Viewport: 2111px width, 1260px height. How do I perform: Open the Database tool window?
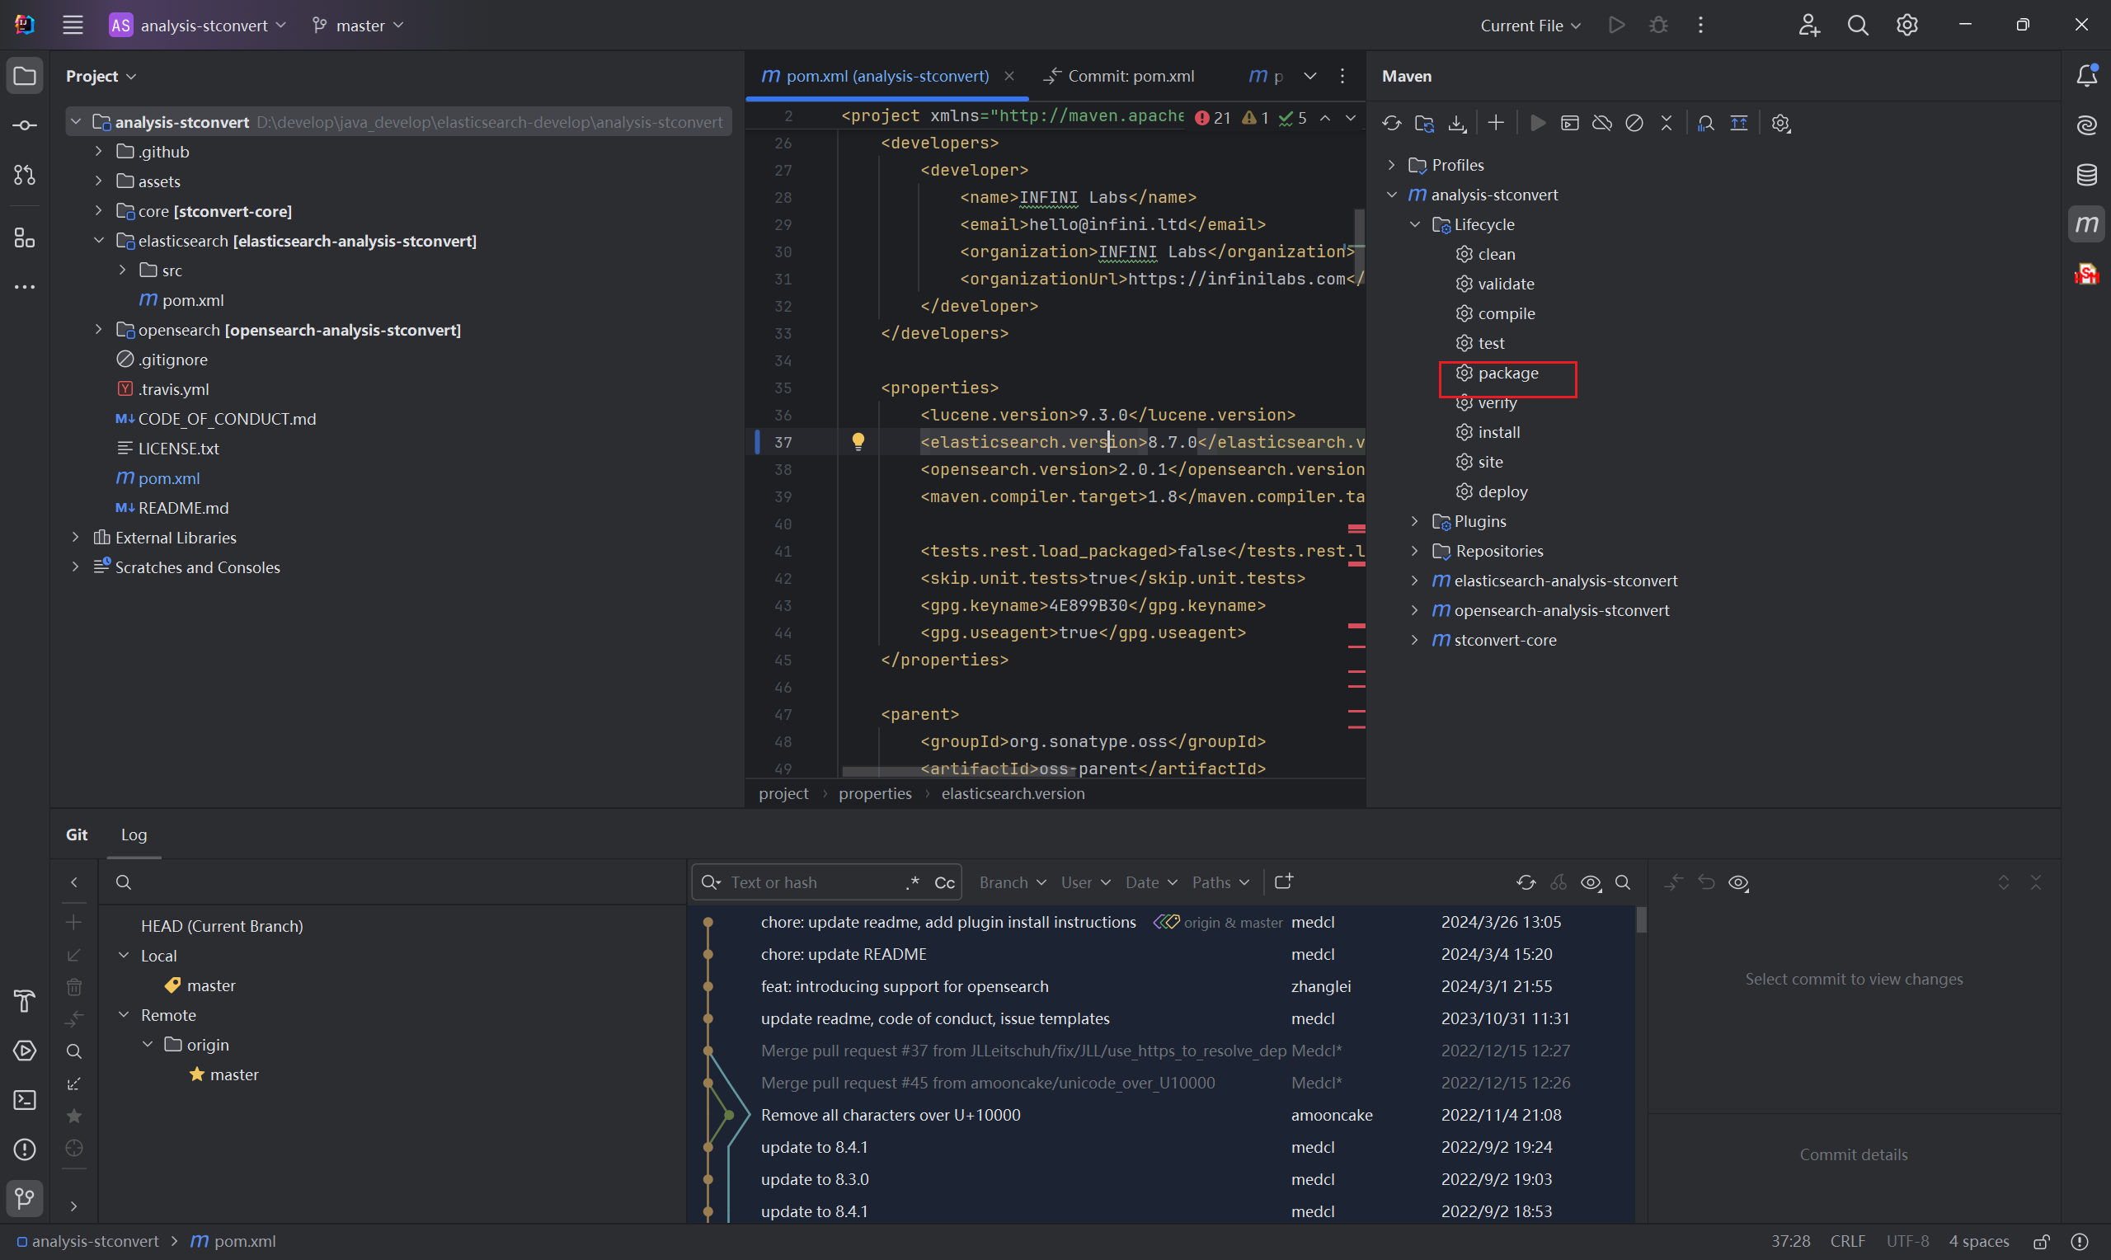coord(2086,175)
